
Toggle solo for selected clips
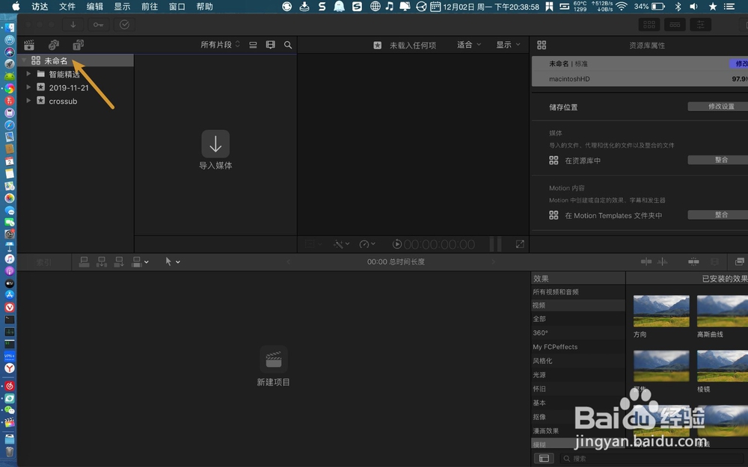(715, 262)
